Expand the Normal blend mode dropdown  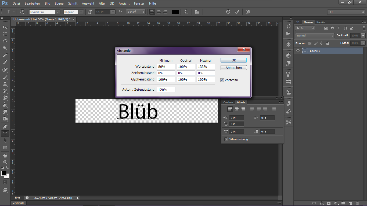[315, 35]
